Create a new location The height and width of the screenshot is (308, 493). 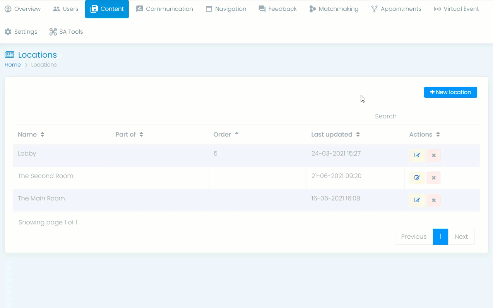click(x=450, y=92)
